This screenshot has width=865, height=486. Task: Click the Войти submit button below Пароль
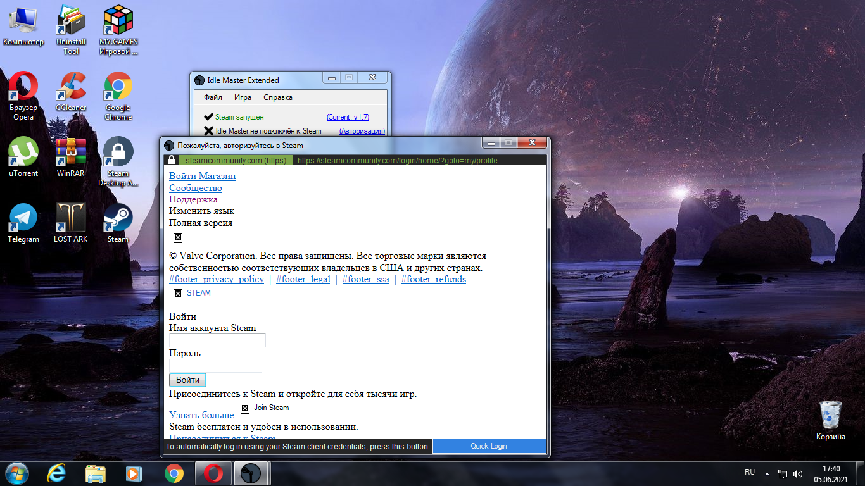pos(187,380)
